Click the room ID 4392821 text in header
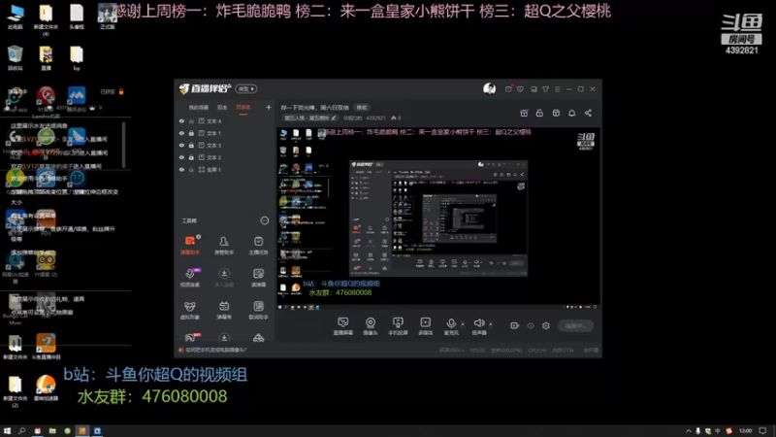 tap(375, 118)
